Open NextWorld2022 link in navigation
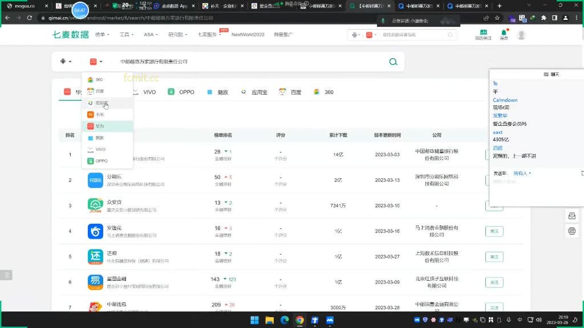The image size is (584, 328). point(248,35)
